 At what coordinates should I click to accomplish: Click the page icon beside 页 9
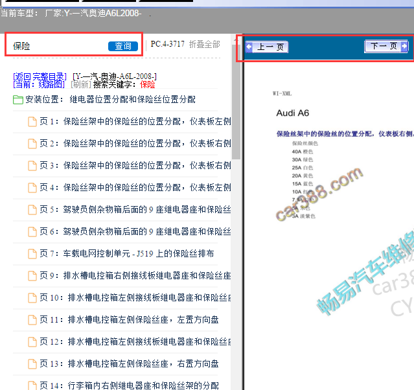coord(32,276)
